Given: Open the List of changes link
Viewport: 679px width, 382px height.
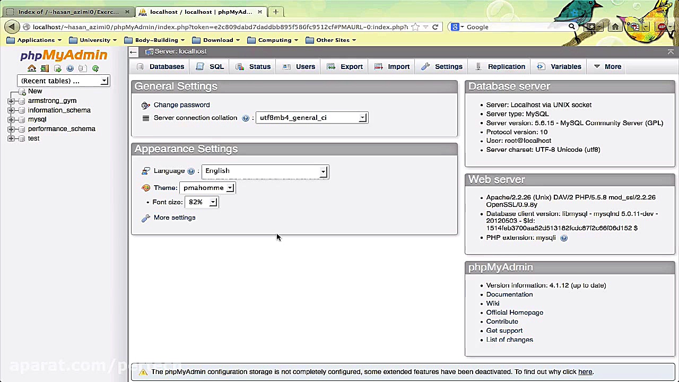Looking at the screenshot, I should [510, 340].
